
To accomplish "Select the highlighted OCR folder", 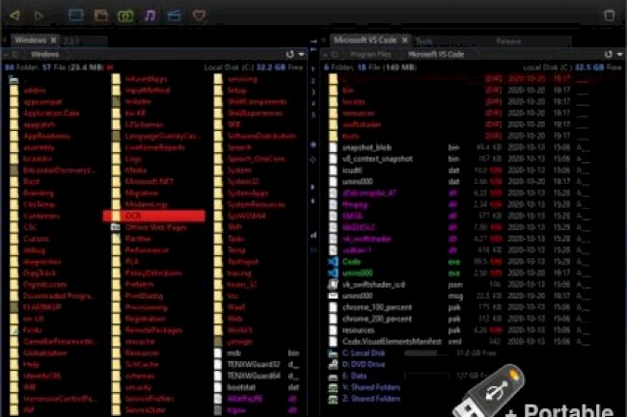I will coord(154,216).
